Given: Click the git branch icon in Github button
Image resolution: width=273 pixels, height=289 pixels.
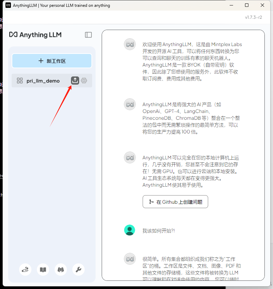Looking at the screenshot, I should click(151, 202).
